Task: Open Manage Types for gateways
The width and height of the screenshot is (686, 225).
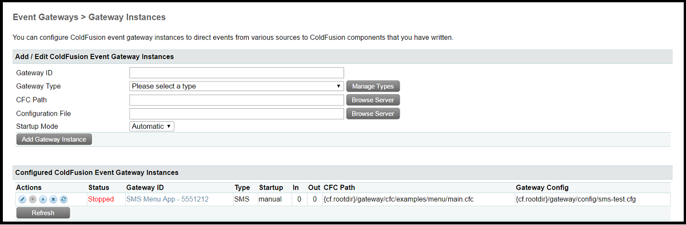Action: 373,86
